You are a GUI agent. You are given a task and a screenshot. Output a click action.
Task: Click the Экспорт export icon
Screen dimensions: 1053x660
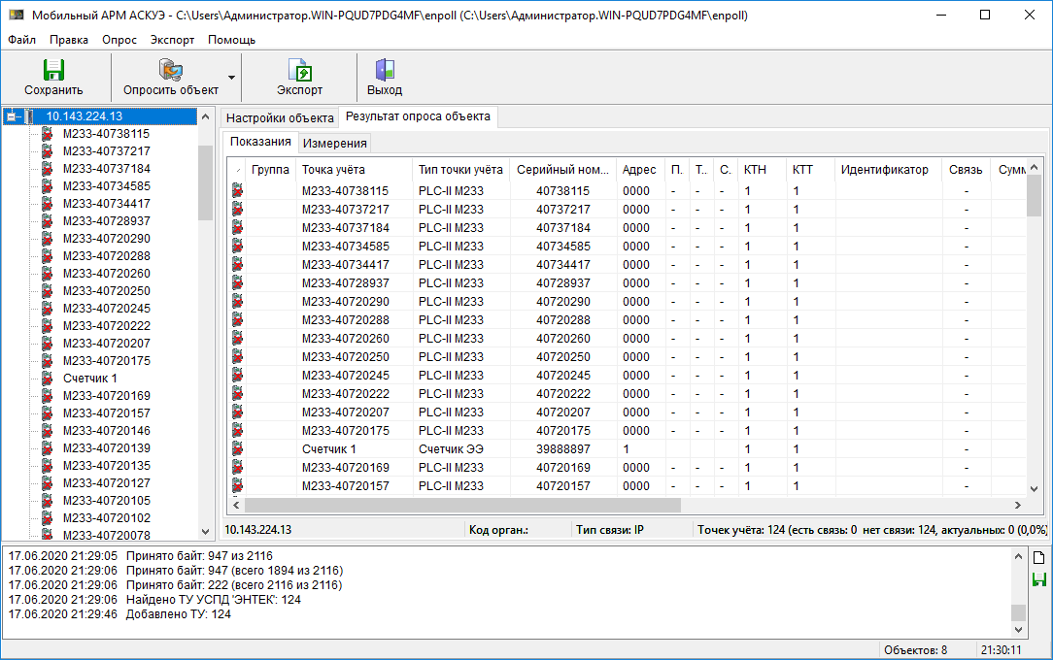[299, 70]
